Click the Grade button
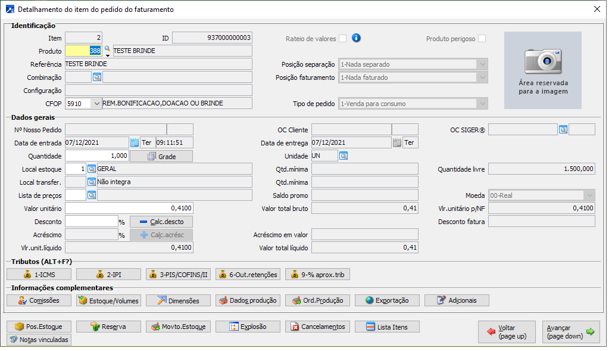Image resolution: width=615 pixels, height=351 pixels. point(161,156)
